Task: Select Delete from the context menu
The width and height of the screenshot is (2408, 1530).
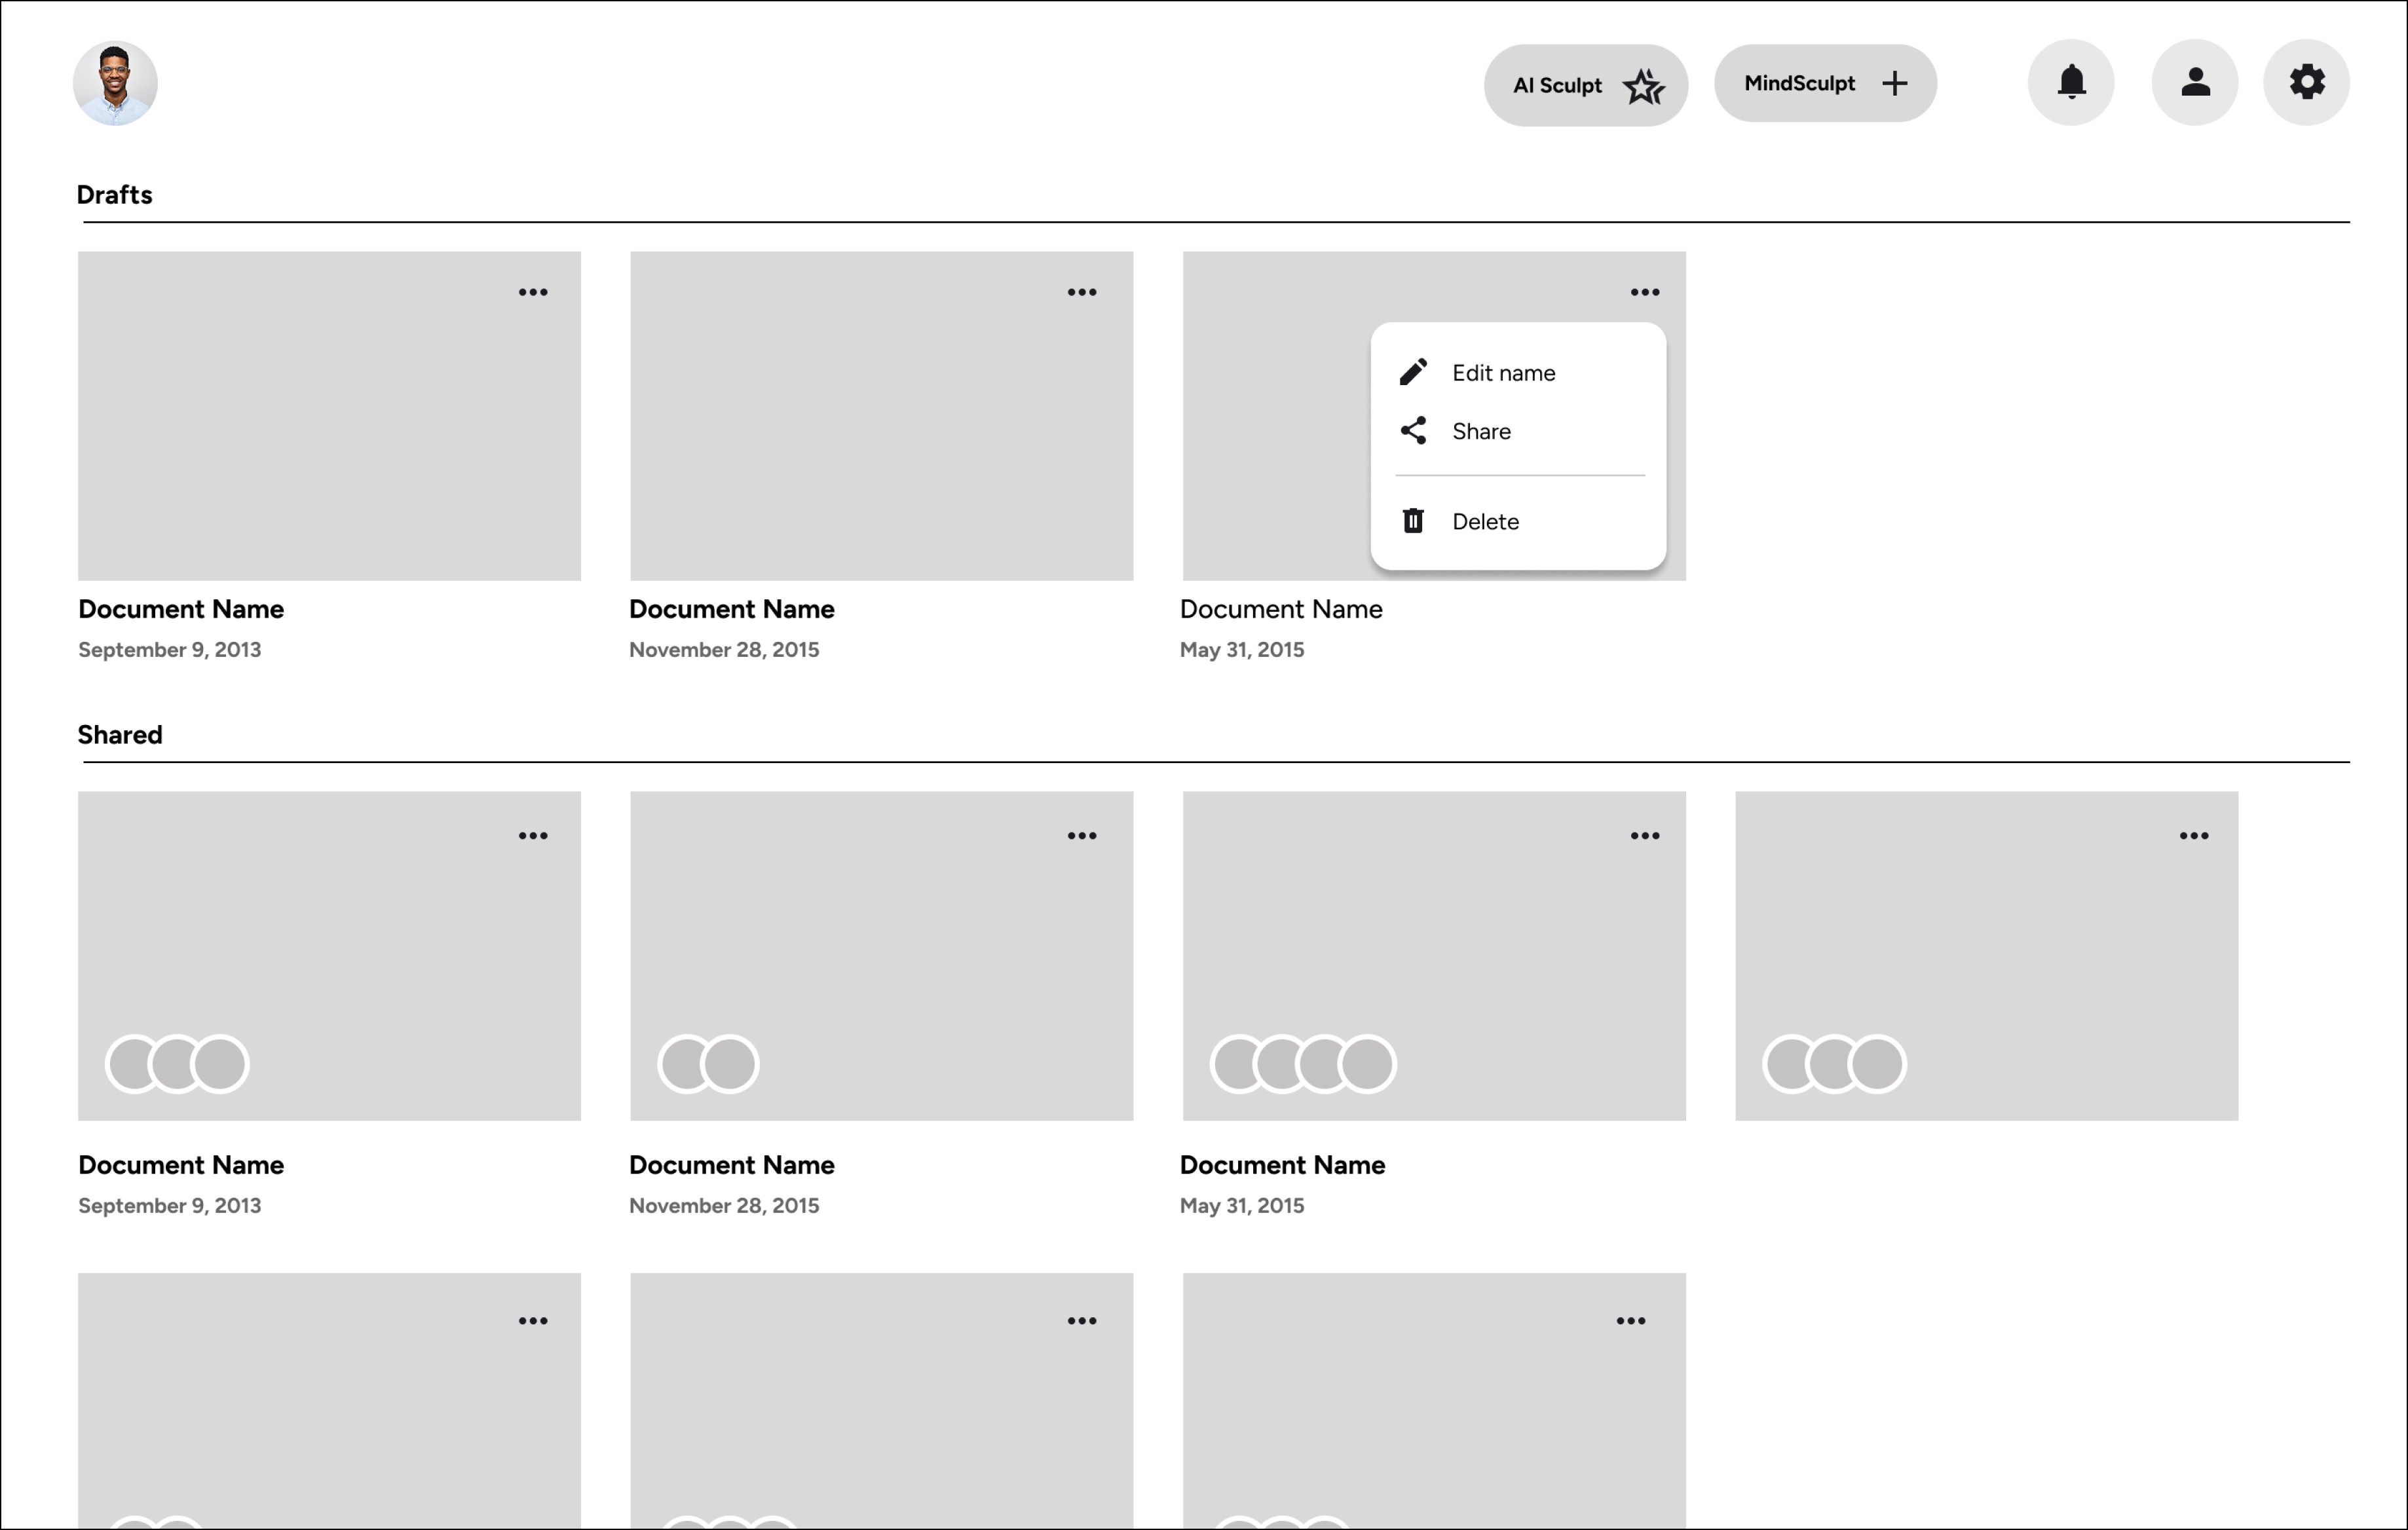Action: tap(1486, 521)
